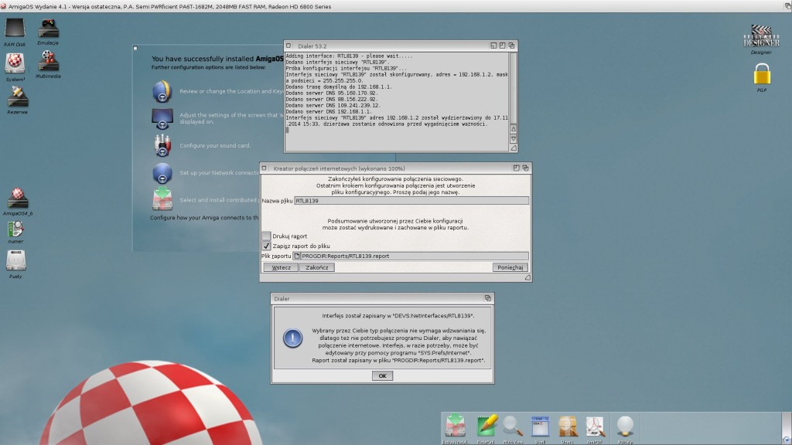Screen dimensions: 792x445
Task: Open the AmigaOS4_b drive icon
Action: tap(18, 198)
